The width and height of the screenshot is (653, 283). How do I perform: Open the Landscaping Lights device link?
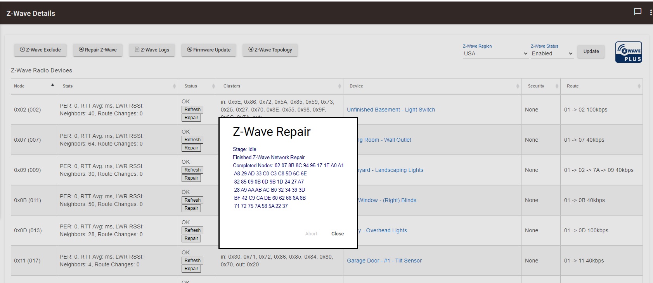click(x=390, y=170)
